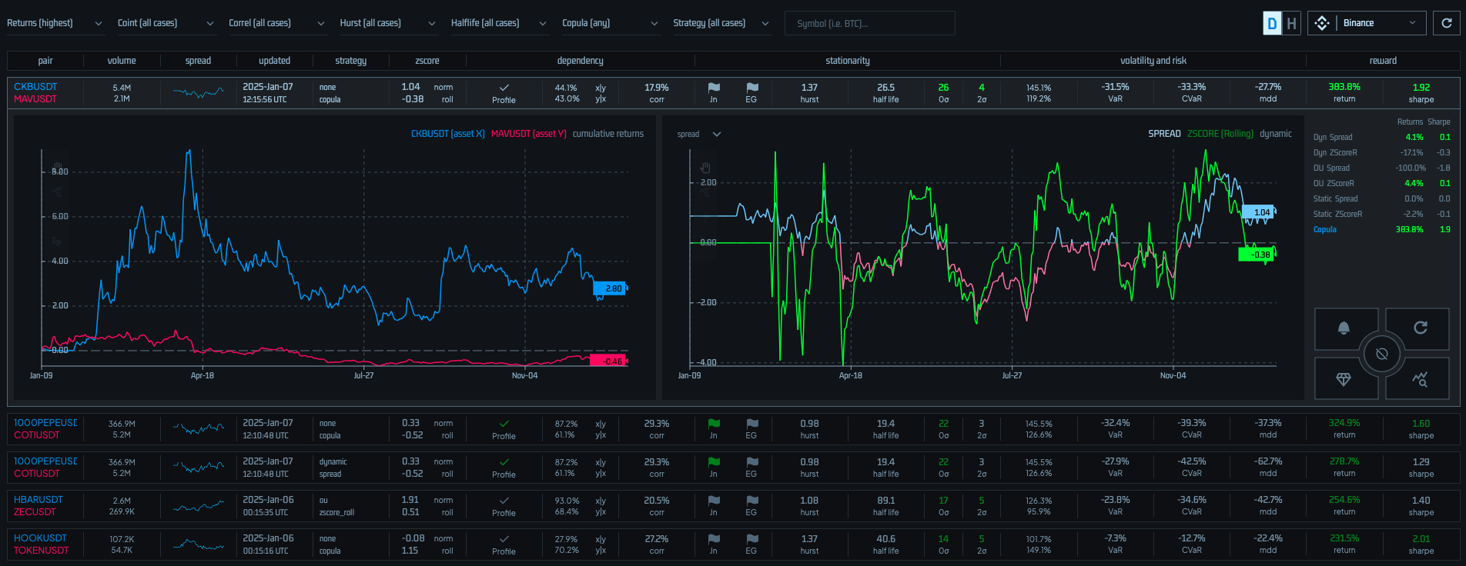Toggle ZSCORE (Rolling) series in chart legend
Screen dimensions: 1466x566
(x=1220, y=134)
